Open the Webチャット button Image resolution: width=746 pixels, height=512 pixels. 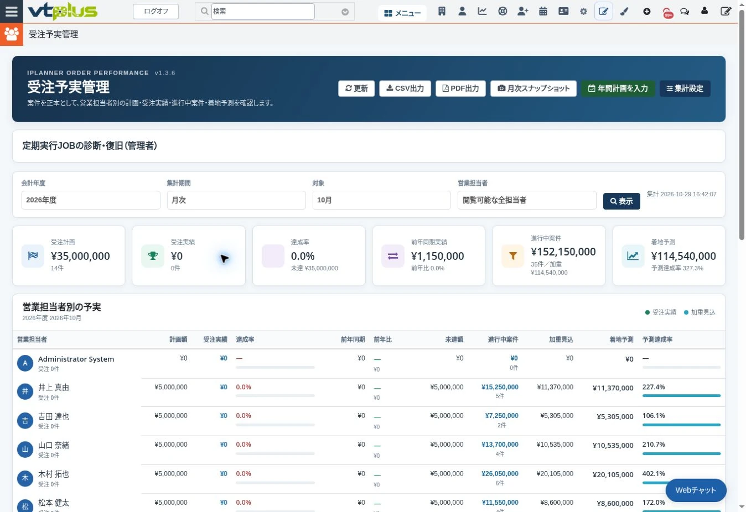coord(696,490)
